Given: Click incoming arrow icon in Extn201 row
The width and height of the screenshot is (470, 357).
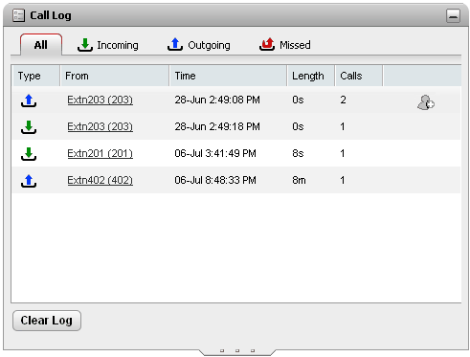Looking at the screenshot, I should (x=29, y=154).
